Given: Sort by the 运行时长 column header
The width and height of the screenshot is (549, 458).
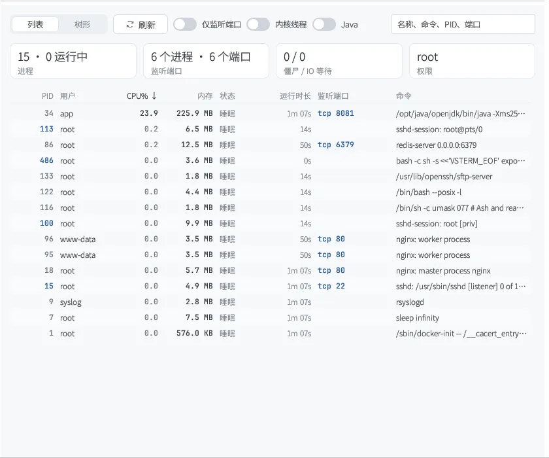Looking at the screenshot, I should [295, 96].
